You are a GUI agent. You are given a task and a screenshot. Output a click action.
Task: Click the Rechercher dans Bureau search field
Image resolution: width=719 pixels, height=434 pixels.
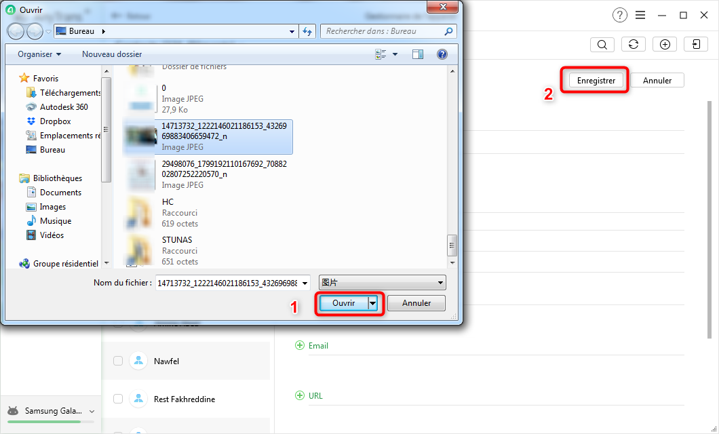pyautogui.click(x=383, y=31)
